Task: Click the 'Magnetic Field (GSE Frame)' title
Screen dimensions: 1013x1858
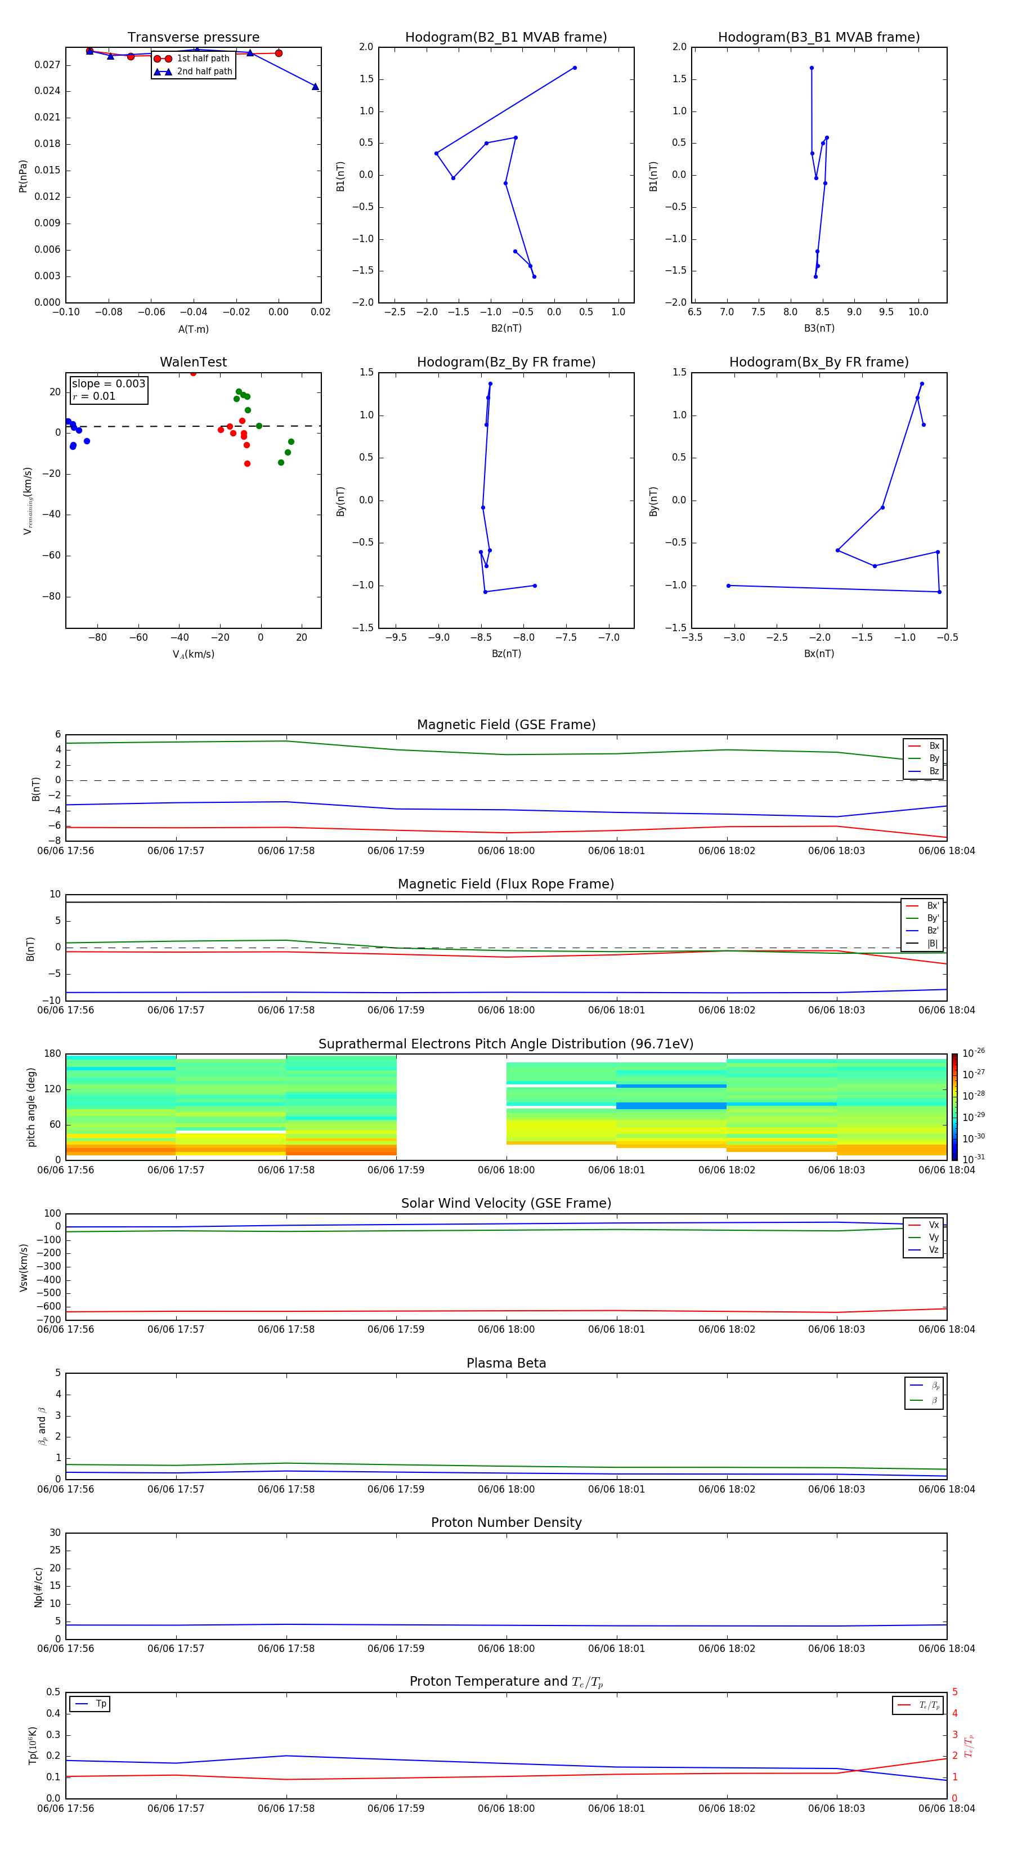Action: 506,725
